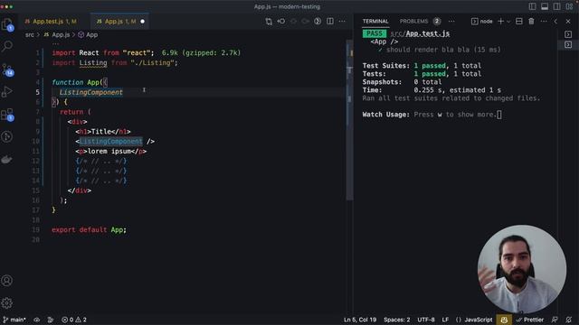Open the Extensions view in activity bar

point(7,115)
